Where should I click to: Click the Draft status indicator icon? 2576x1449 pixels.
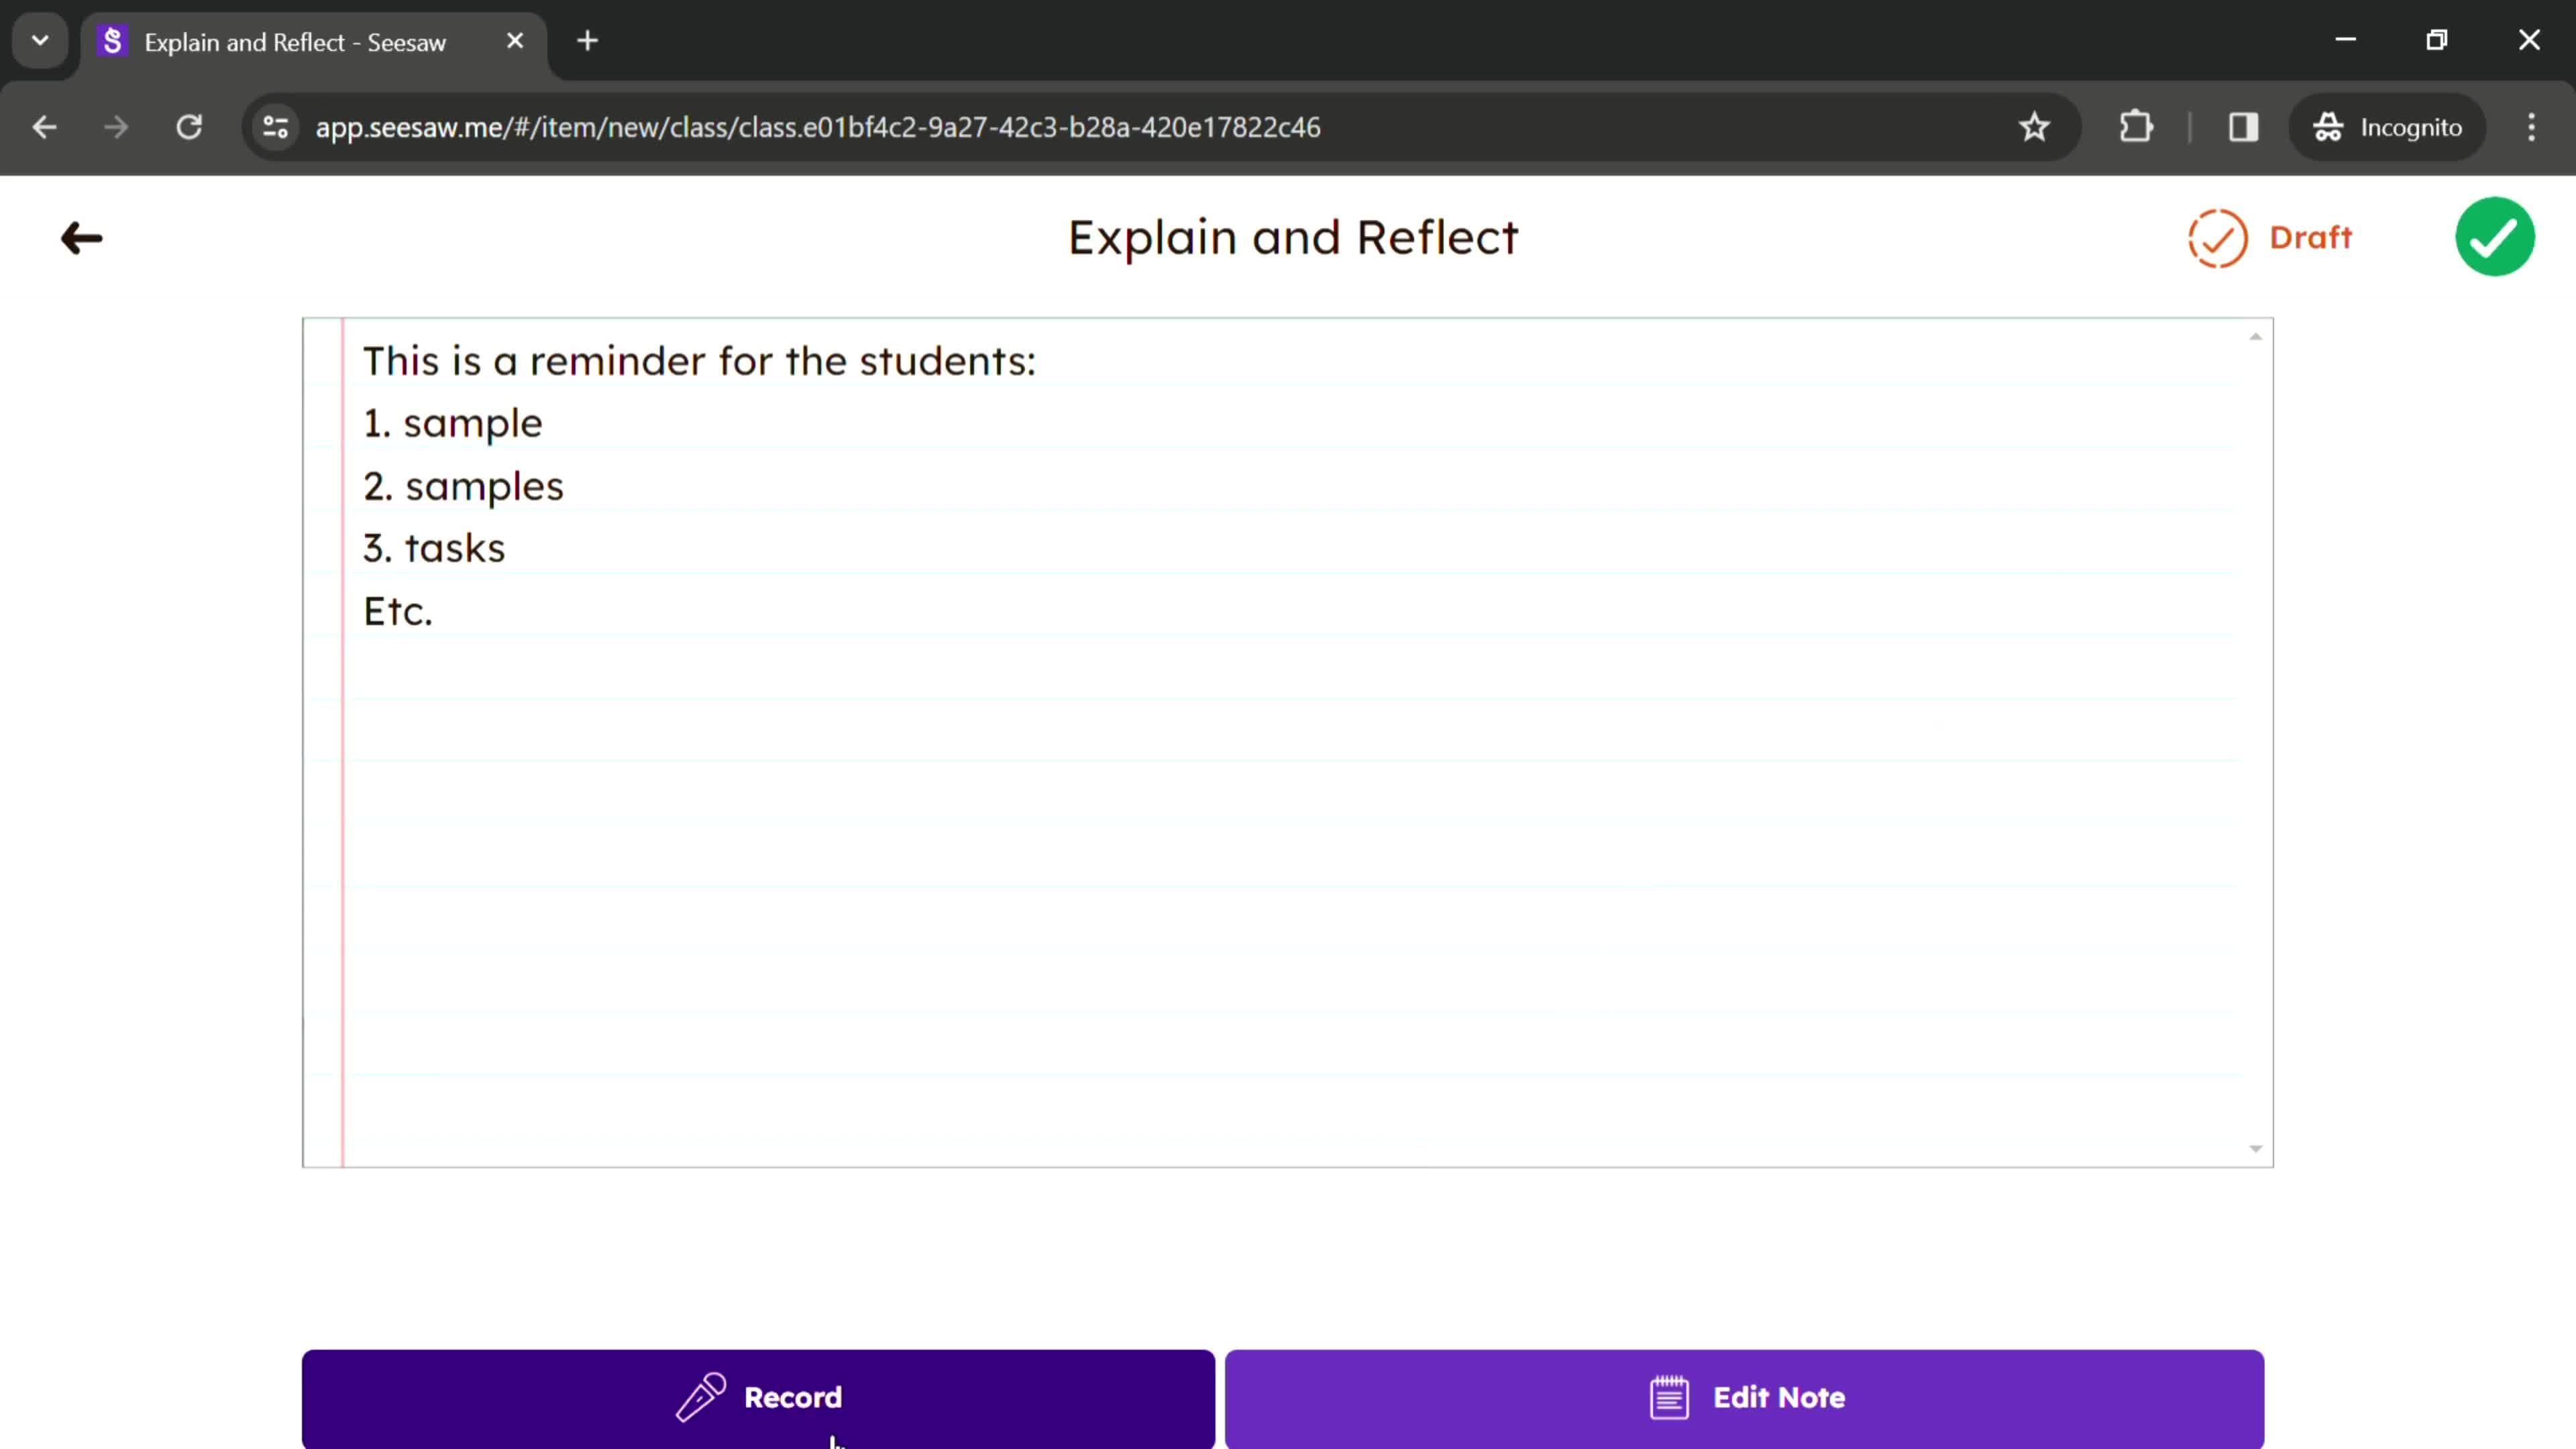click(x=2217, y=237)
